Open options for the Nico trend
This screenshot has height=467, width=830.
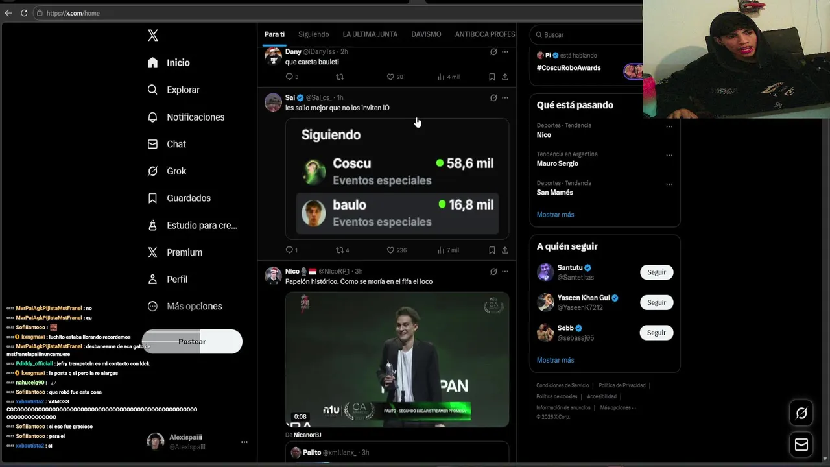(669, 126)
